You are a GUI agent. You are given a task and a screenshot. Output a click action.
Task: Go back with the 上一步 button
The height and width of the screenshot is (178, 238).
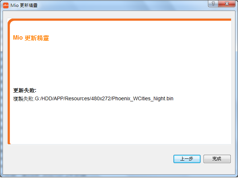[x=187, y=159]
